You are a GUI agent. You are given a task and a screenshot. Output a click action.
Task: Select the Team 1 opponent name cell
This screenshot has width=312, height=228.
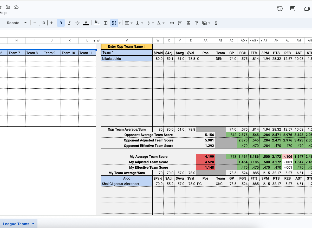click(x=127, y=53)
